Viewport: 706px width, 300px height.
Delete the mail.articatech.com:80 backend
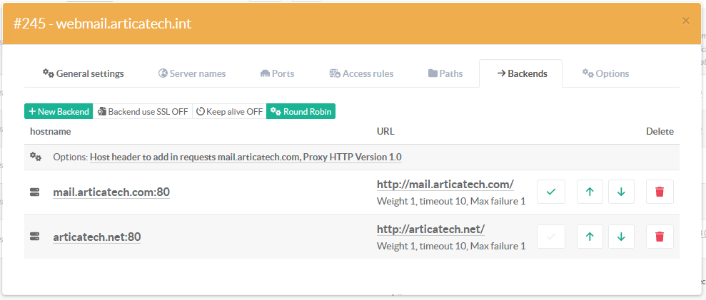click(x=660, y=192)
